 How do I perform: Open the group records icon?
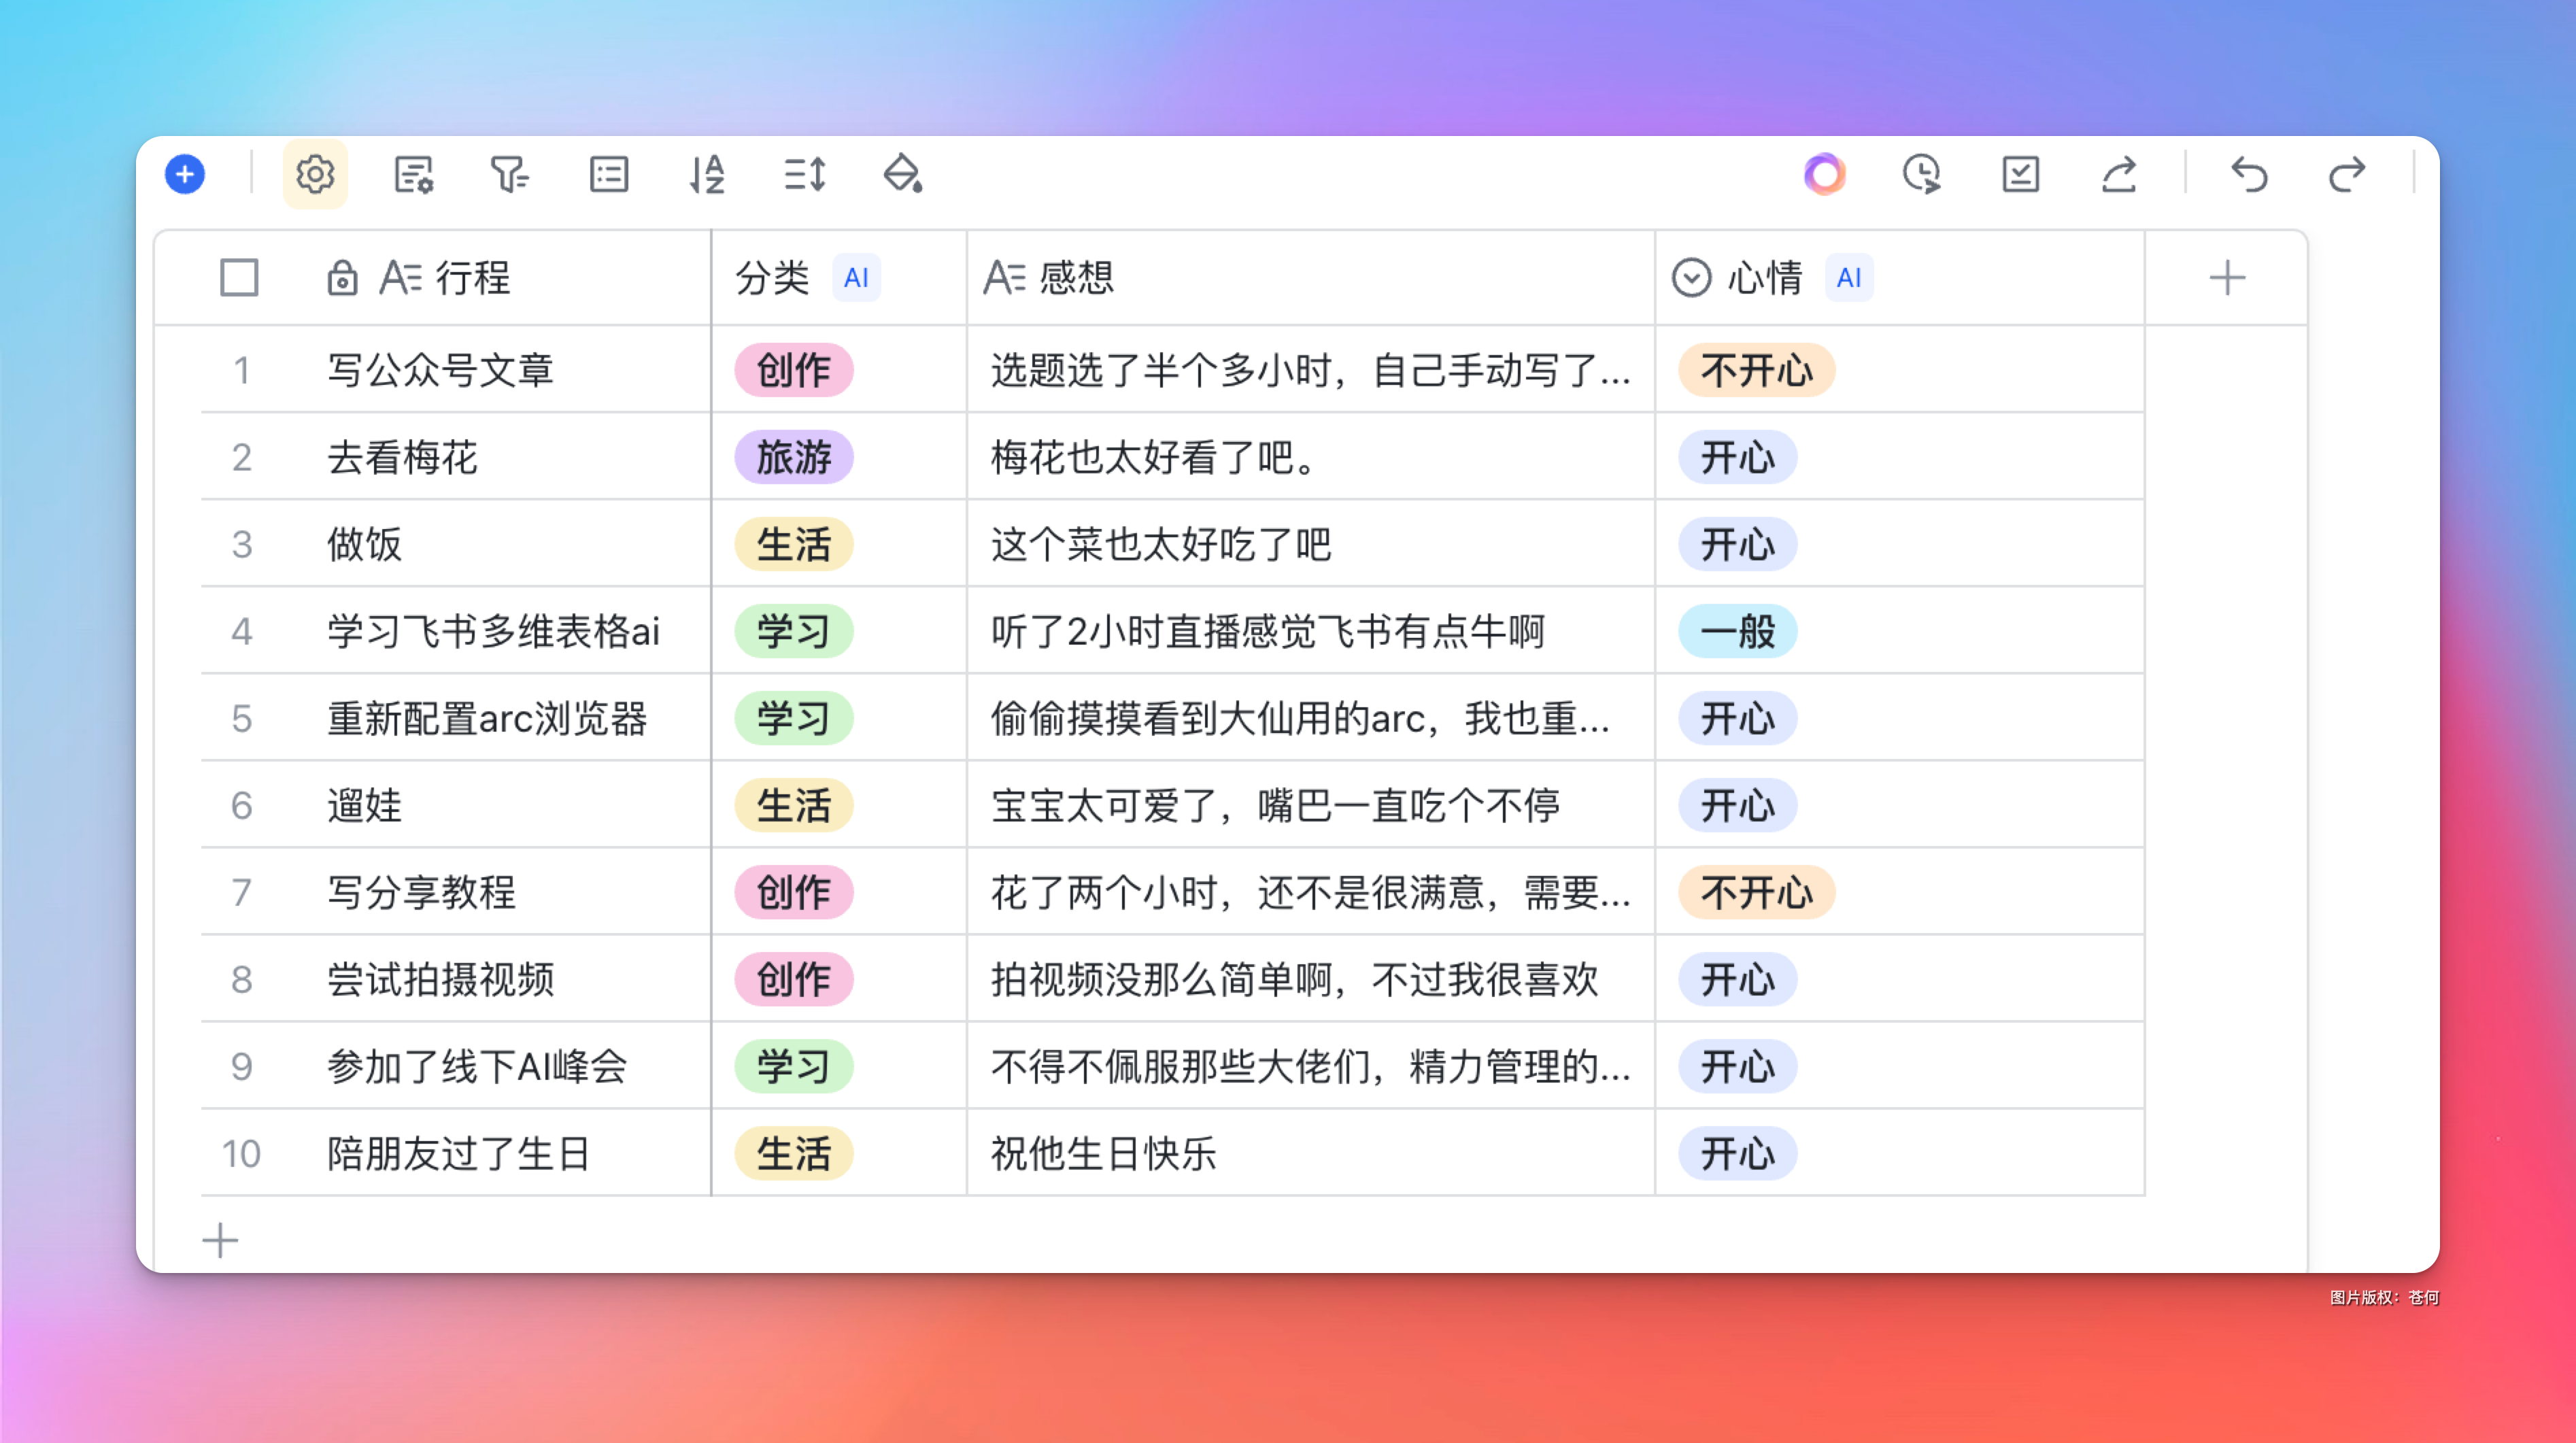coord(608,174)
